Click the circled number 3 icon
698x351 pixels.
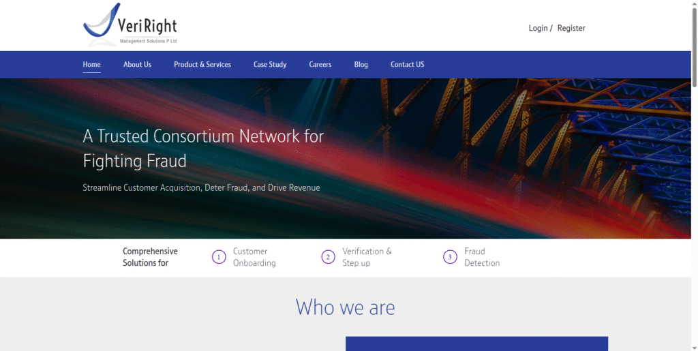[x=450, y=257]
